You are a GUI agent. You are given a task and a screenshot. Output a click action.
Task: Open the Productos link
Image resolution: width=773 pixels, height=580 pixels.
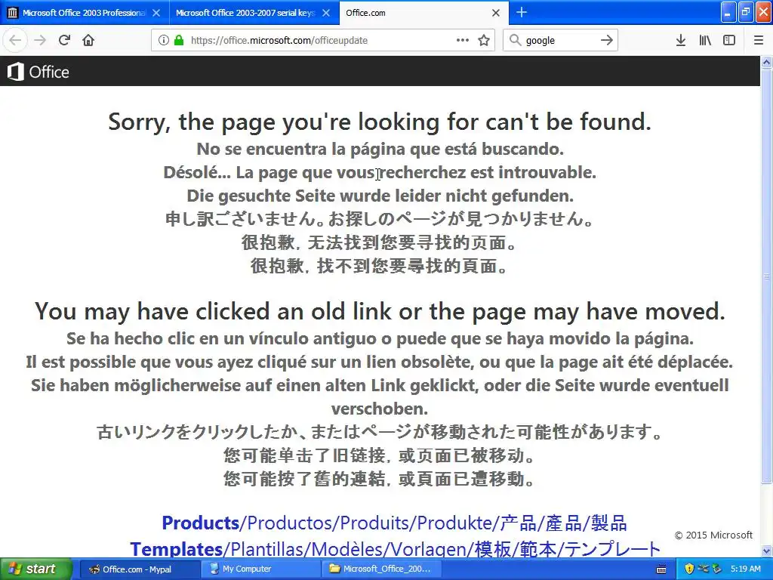point(289,523)
